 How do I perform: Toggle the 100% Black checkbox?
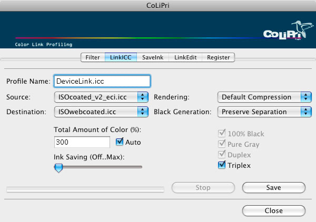(222, 133)
